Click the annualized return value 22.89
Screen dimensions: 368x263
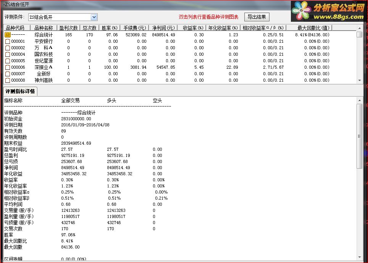[232, 67]
